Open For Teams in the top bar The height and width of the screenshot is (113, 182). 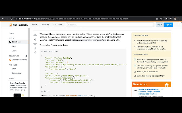(58, 25)
